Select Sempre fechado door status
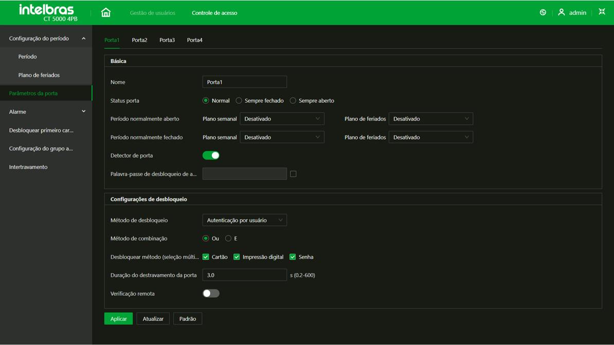Image resolution: width=614 pixels, height=345 pixels. click(x=239, y=101)
